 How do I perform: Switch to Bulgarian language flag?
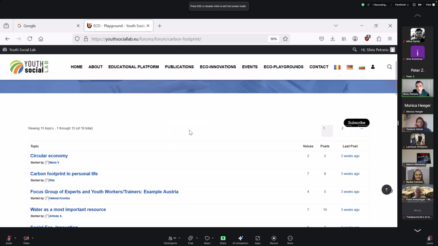(x=362, y=67)
